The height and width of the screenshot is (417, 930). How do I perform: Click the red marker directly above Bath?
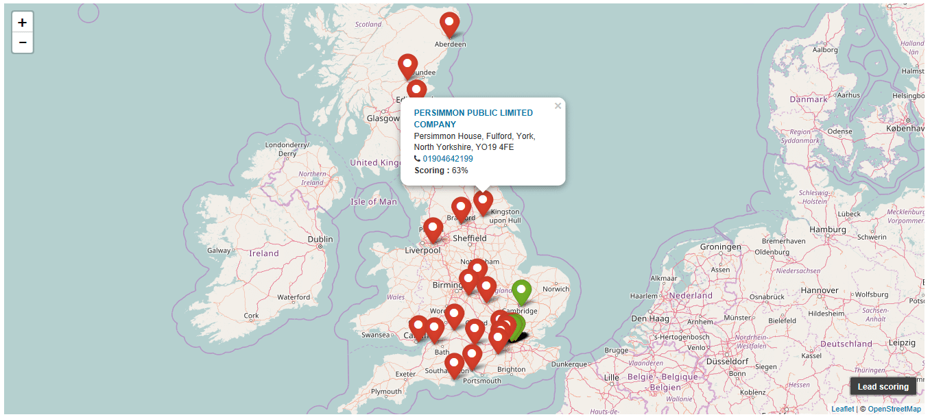[x=435, y=330]
